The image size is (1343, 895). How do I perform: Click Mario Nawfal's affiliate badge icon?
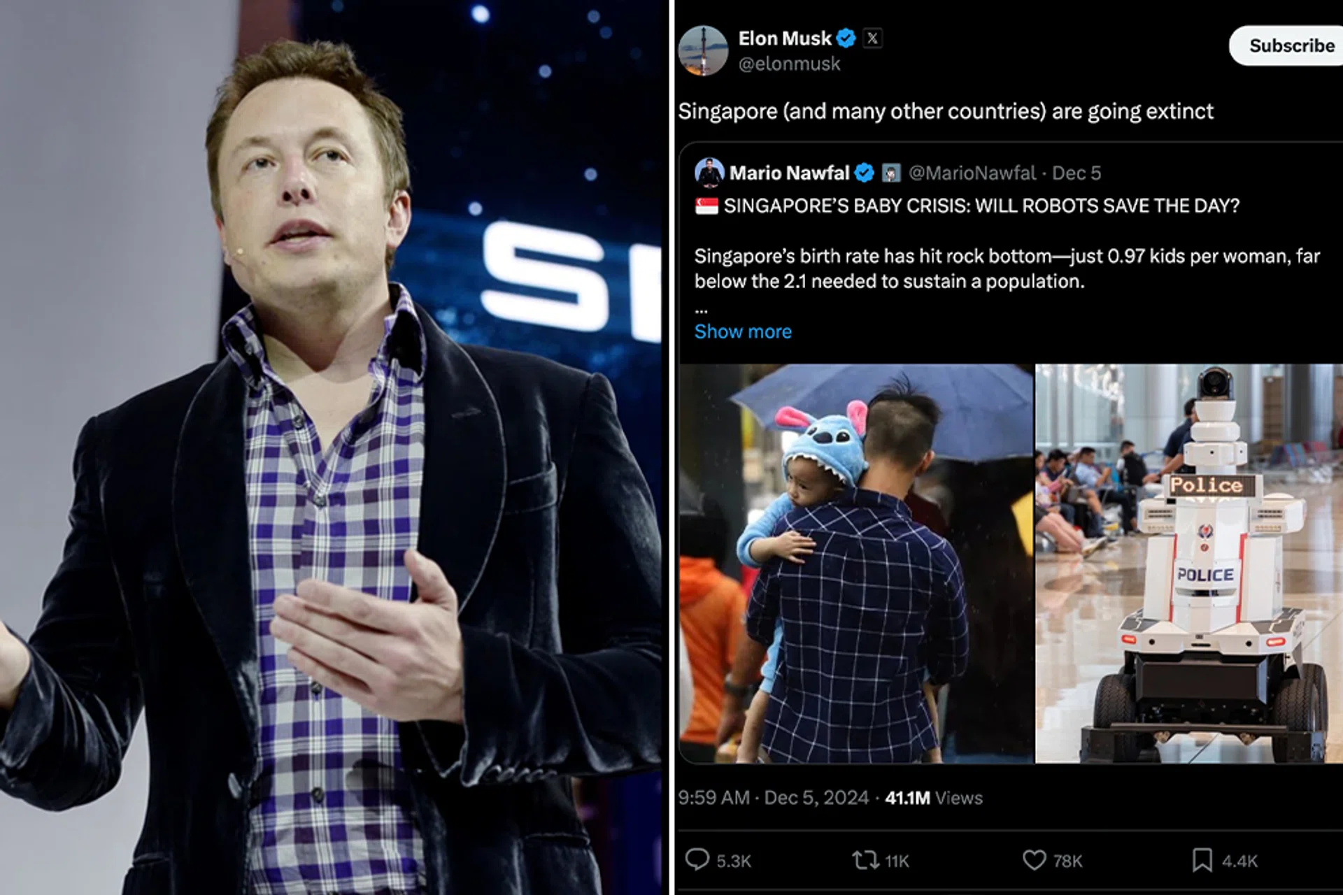(890, 173)
